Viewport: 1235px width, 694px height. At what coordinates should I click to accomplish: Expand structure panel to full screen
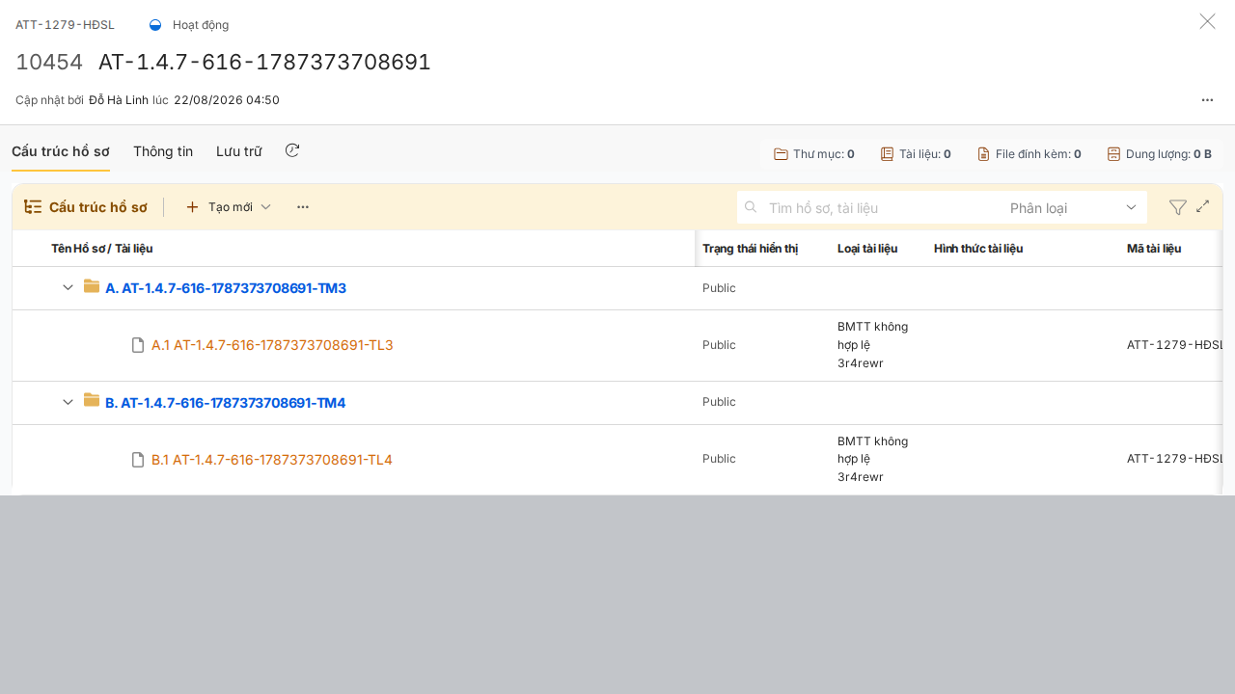point(1203,206)
